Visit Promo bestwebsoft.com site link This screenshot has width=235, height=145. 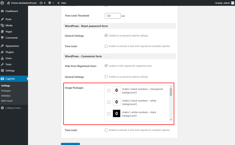pyautogui.click(x=24, y=3)
